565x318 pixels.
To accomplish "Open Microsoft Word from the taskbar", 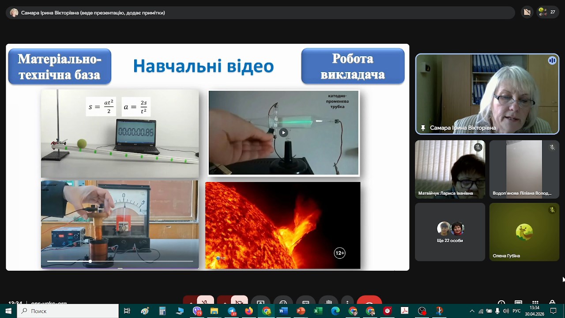I will pyautogui.click(x=283, y=311).
